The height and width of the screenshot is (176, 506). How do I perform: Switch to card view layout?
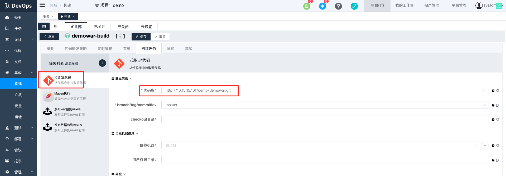pyautogui.click(x=55, y=26)
